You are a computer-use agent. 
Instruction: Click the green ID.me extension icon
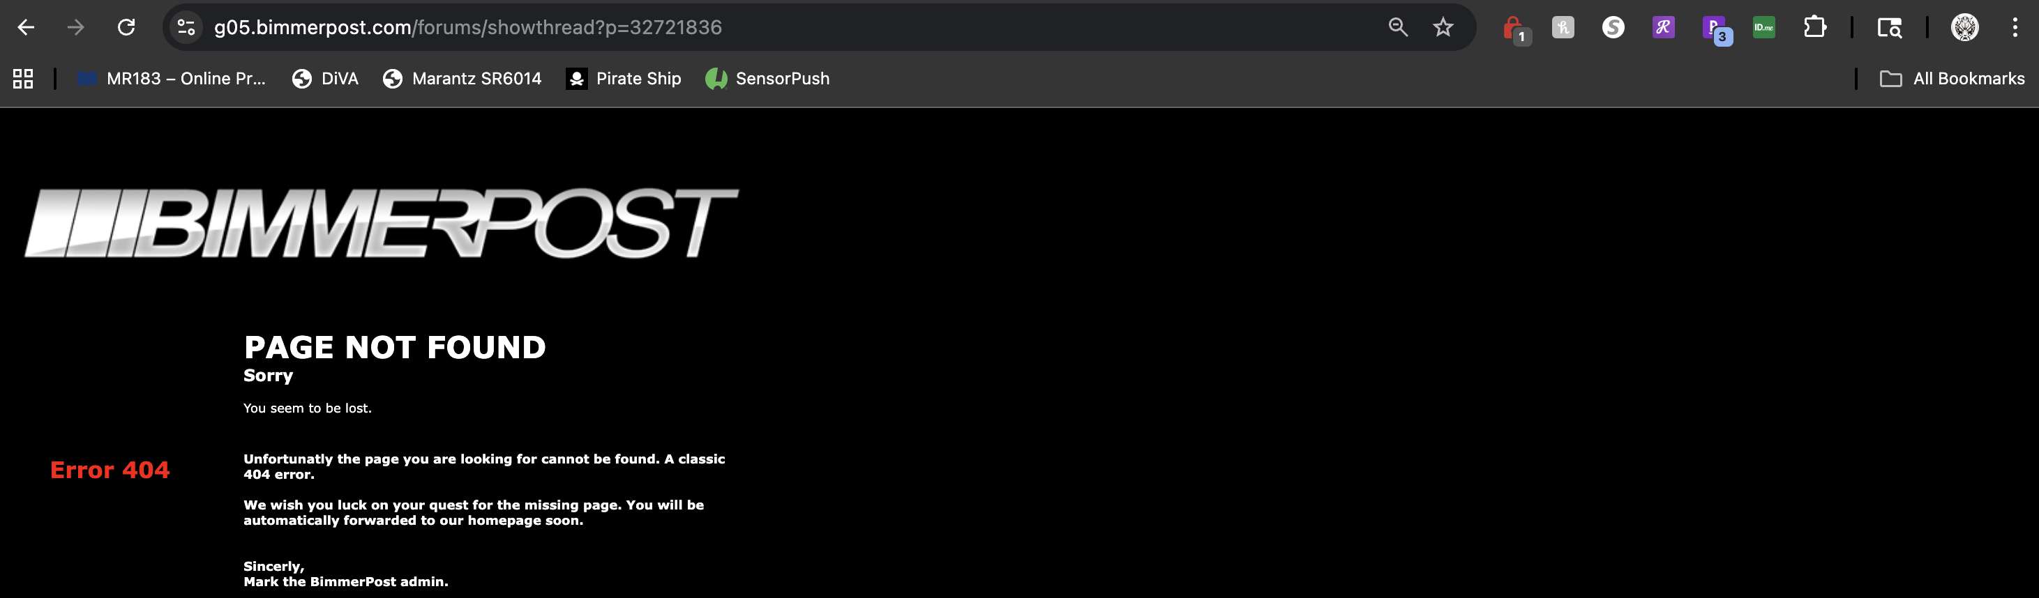pos(1763,28)
